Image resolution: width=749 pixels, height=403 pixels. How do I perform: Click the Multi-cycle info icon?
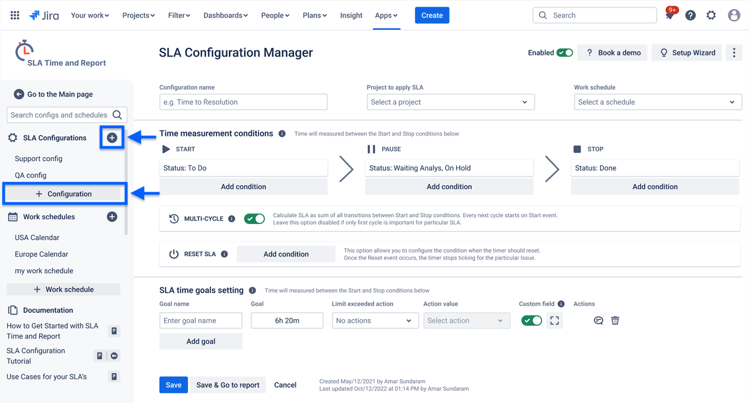tap(232, 219)
